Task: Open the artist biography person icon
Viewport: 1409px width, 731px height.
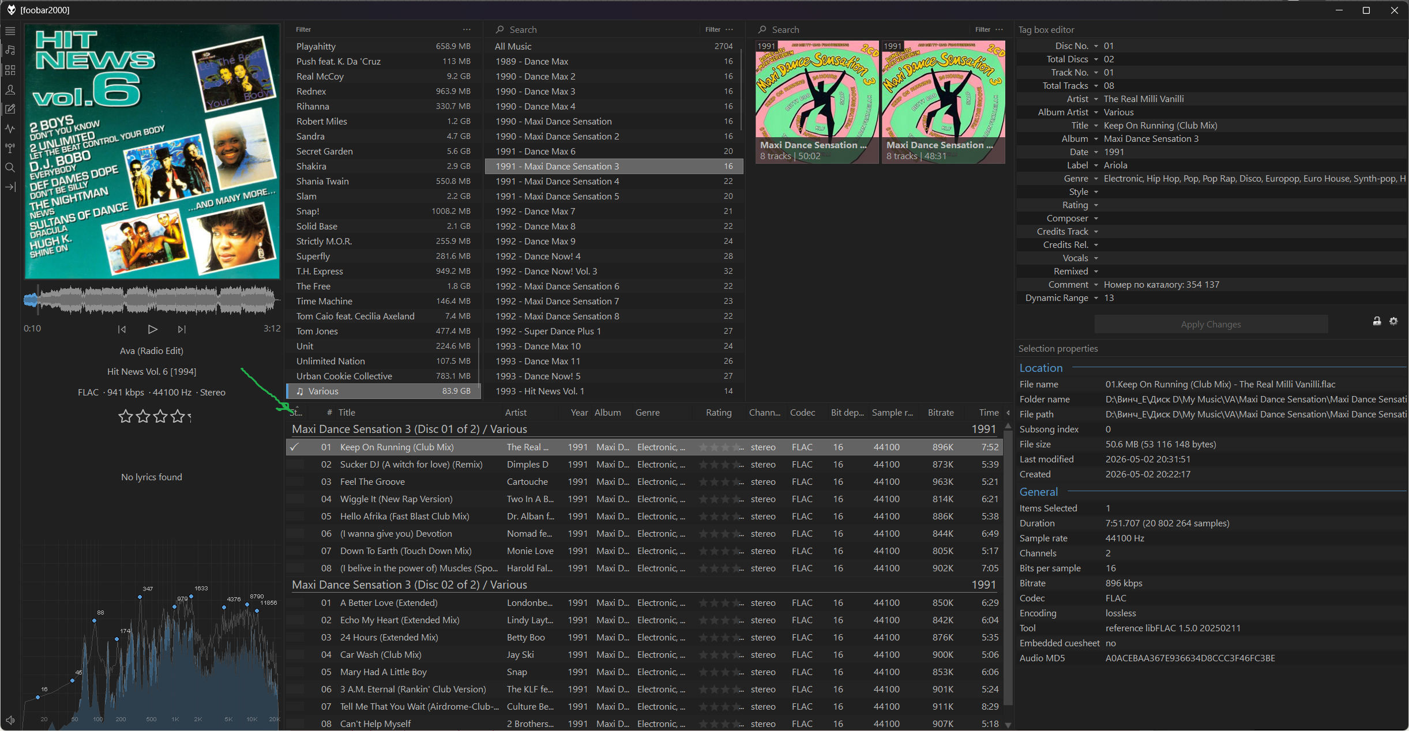Action: [x=10, y=90]
